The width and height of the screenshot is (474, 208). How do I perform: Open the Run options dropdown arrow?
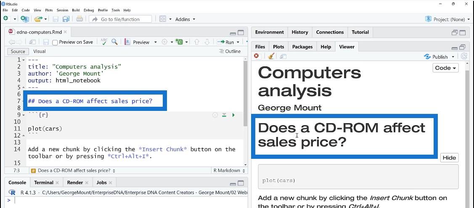238,42
